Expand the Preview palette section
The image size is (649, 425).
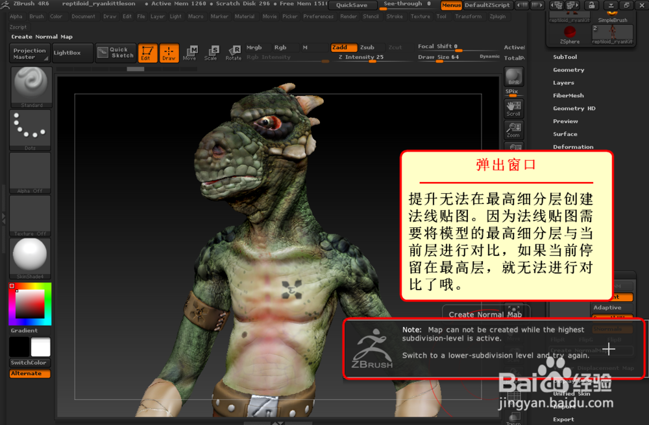(x=565, y=121)
